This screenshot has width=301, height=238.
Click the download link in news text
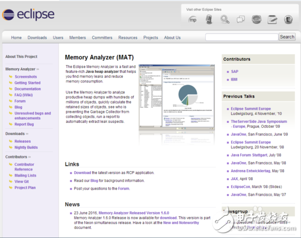(x=168, y=218)
